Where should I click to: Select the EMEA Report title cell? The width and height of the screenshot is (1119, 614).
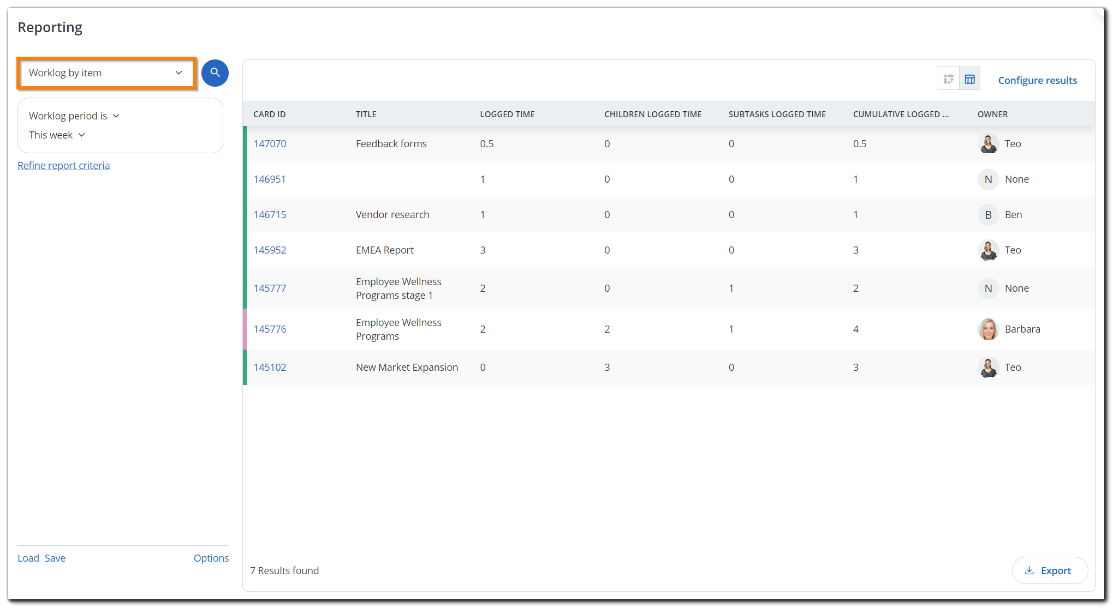[385, 250]
